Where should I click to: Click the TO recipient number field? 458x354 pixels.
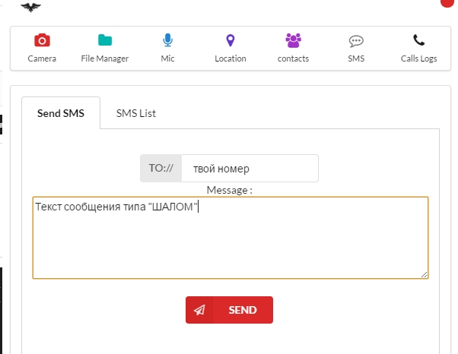pos(250,169)
